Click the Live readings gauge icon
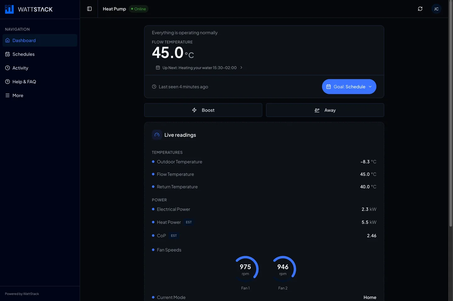The width and height of the screenshot is (453, 301). (x=157, y=135)
